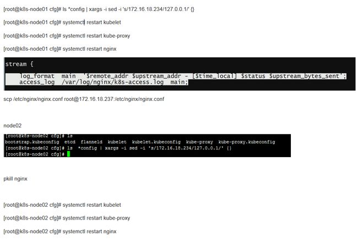Click the node02 'systemctl restart kubelet' line

coord(62,205)
